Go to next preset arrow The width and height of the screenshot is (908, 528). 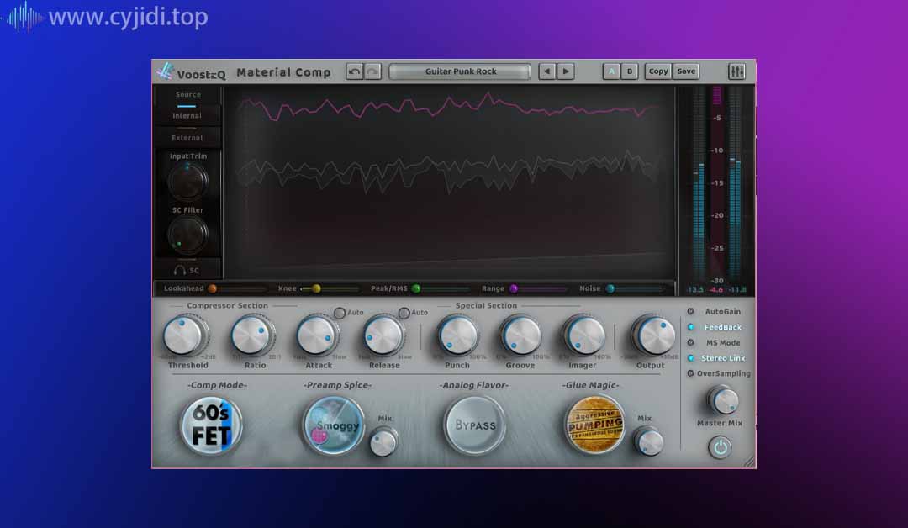(566, 71)
